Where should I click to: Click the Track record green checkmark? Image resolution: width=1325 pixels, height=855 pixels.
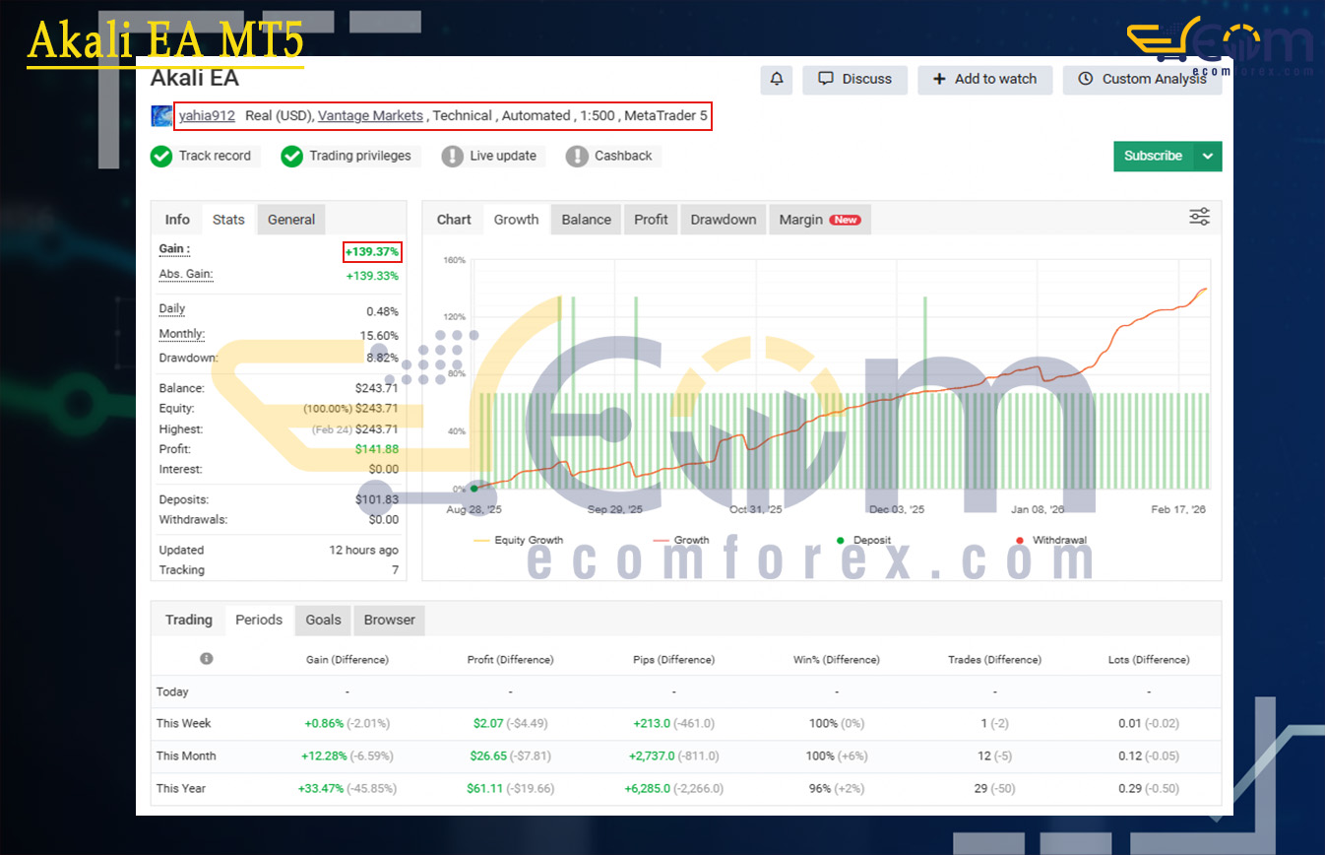click(x=161, y=157)
